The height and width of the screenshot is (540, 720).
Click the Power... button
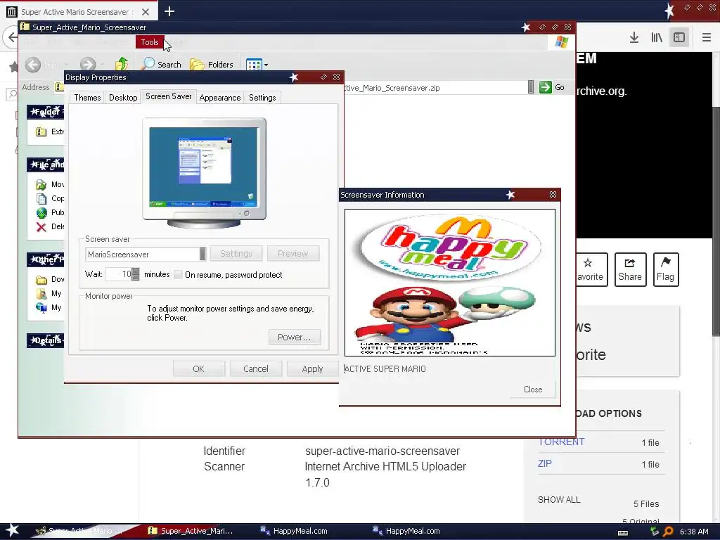295,337
